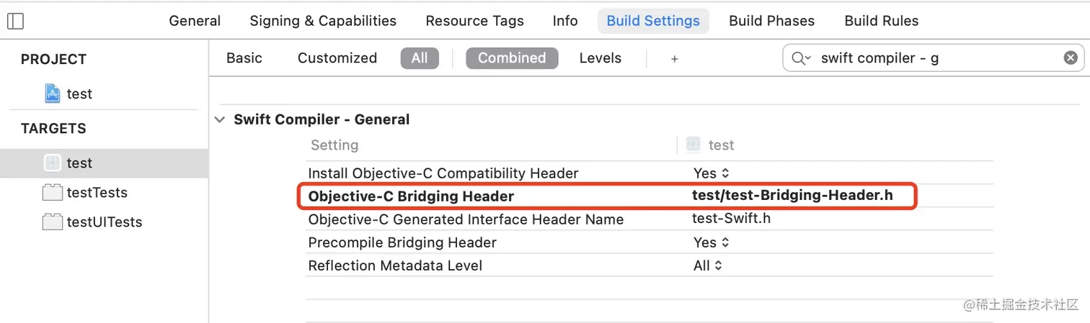Clear the search field text

1071,58
